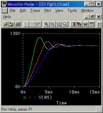This screenshot has height=113, width=103.
Task: Minimize the MicroSim Probe window
Action: point(87,4)
